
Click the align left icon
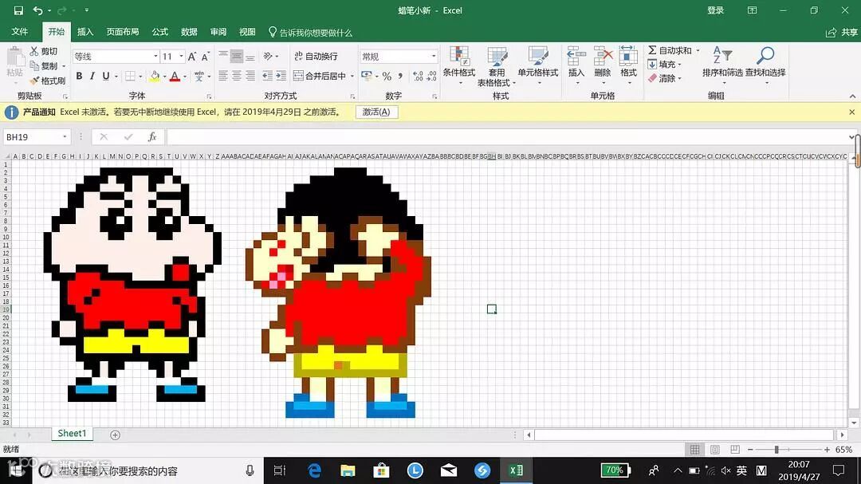coord(223,76)
